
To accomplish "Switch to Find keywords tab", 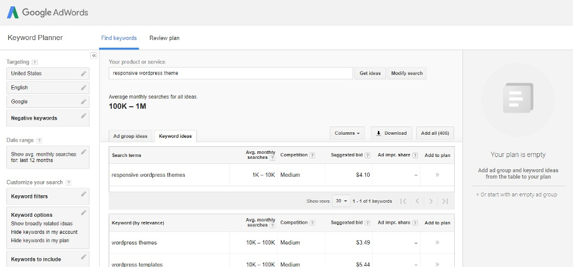I will click(119, 38).
